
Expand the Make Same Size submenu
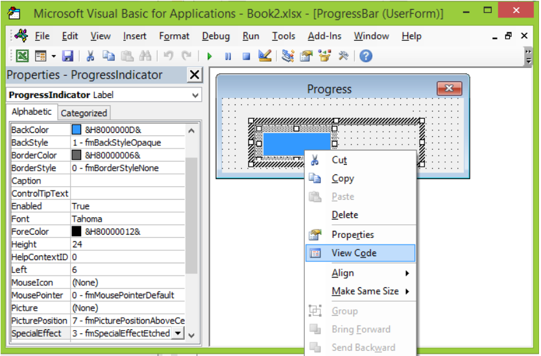click(x=360, y=291)
